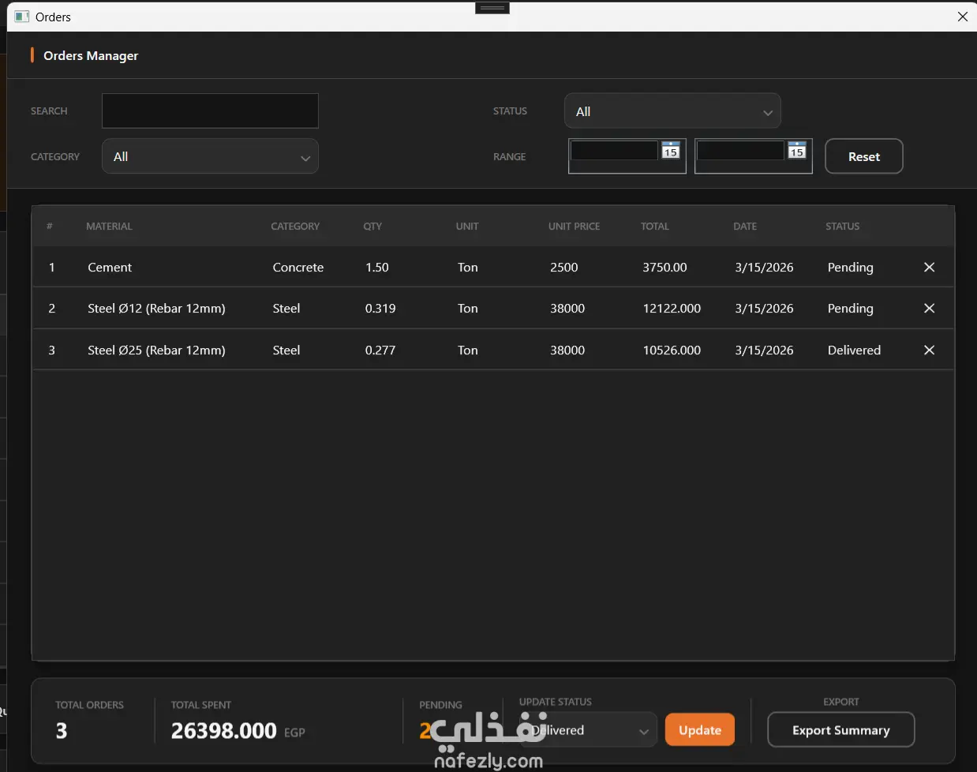Viewport: 977px width, 772px height.
Task: Click the Concrete category cell
Action: [x=298, y=268]
